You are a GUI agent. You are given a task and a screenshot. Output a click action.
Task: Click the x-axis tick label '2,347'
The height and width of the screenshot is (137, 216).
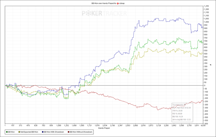click(x=120, y=126)
